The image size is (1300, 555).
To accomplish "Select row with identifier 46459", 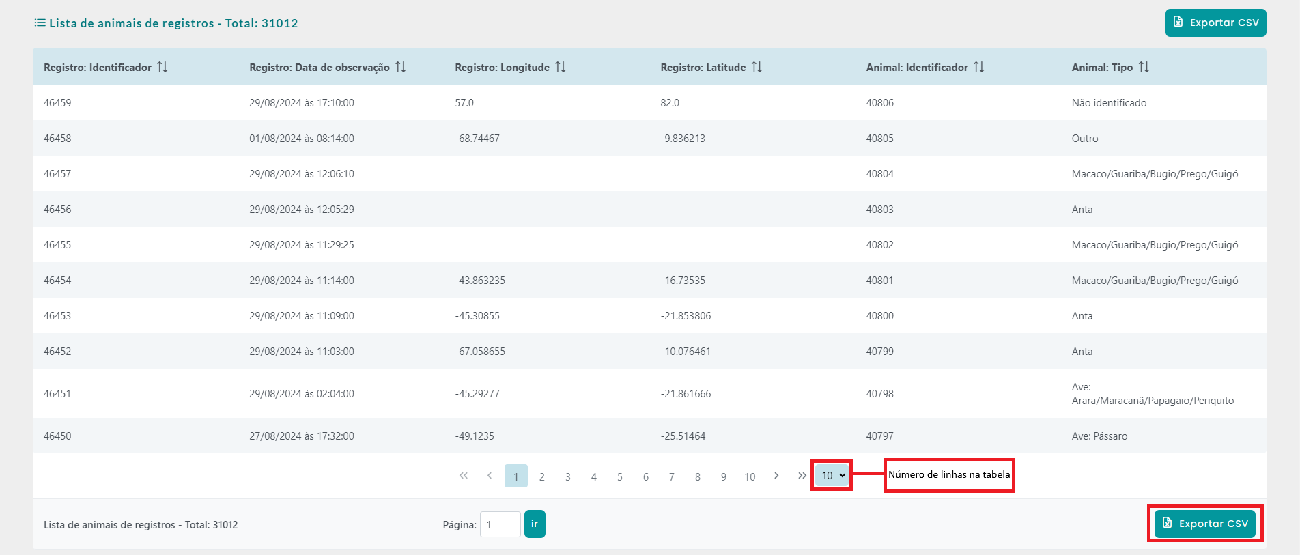I will click(x=57, y=103).
